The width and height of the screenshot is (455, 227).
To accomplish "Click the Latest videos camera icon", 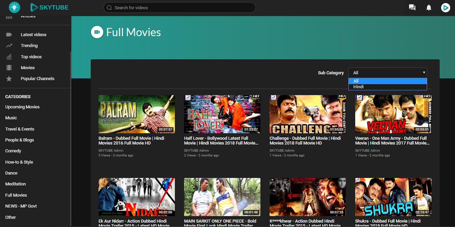I will pyautogui.click(x=9, y=34).
